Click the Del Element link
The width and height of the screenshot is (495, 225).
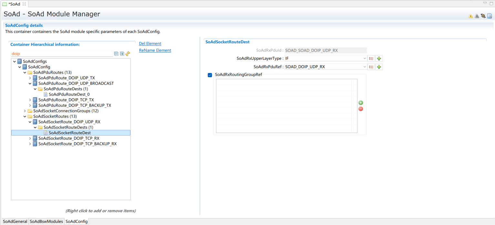point(150,44)
